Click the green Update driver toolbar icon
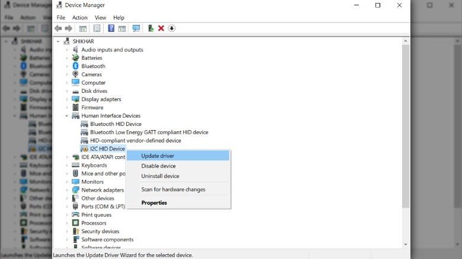 tap(150, 28)
